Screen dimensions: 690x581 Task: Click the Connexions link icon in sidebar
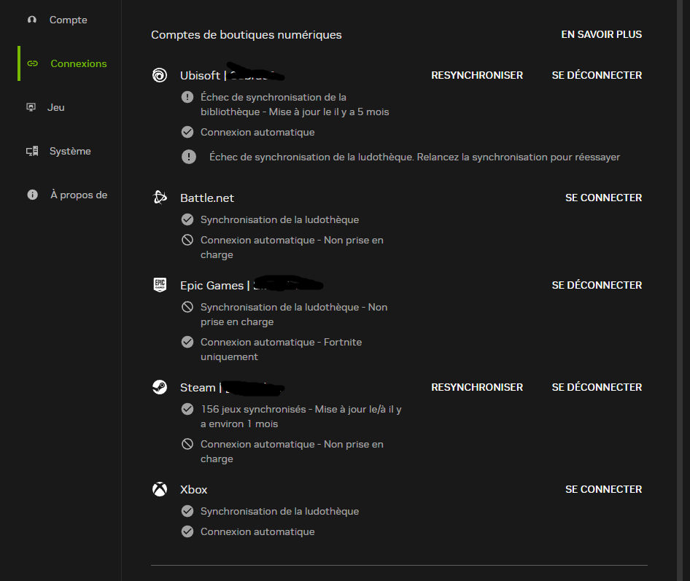32,63
